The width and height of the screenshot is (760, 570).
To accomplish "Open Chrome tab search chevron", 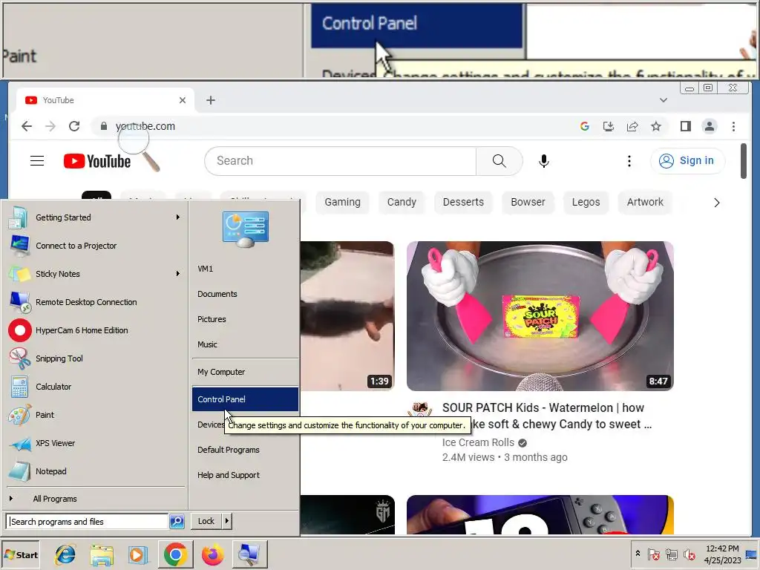I will point(664,100).
